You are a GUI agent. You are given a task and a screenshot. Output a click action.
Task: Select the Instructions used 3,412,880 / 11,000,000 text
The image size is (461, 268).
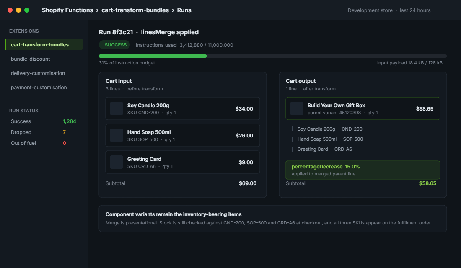184,45
